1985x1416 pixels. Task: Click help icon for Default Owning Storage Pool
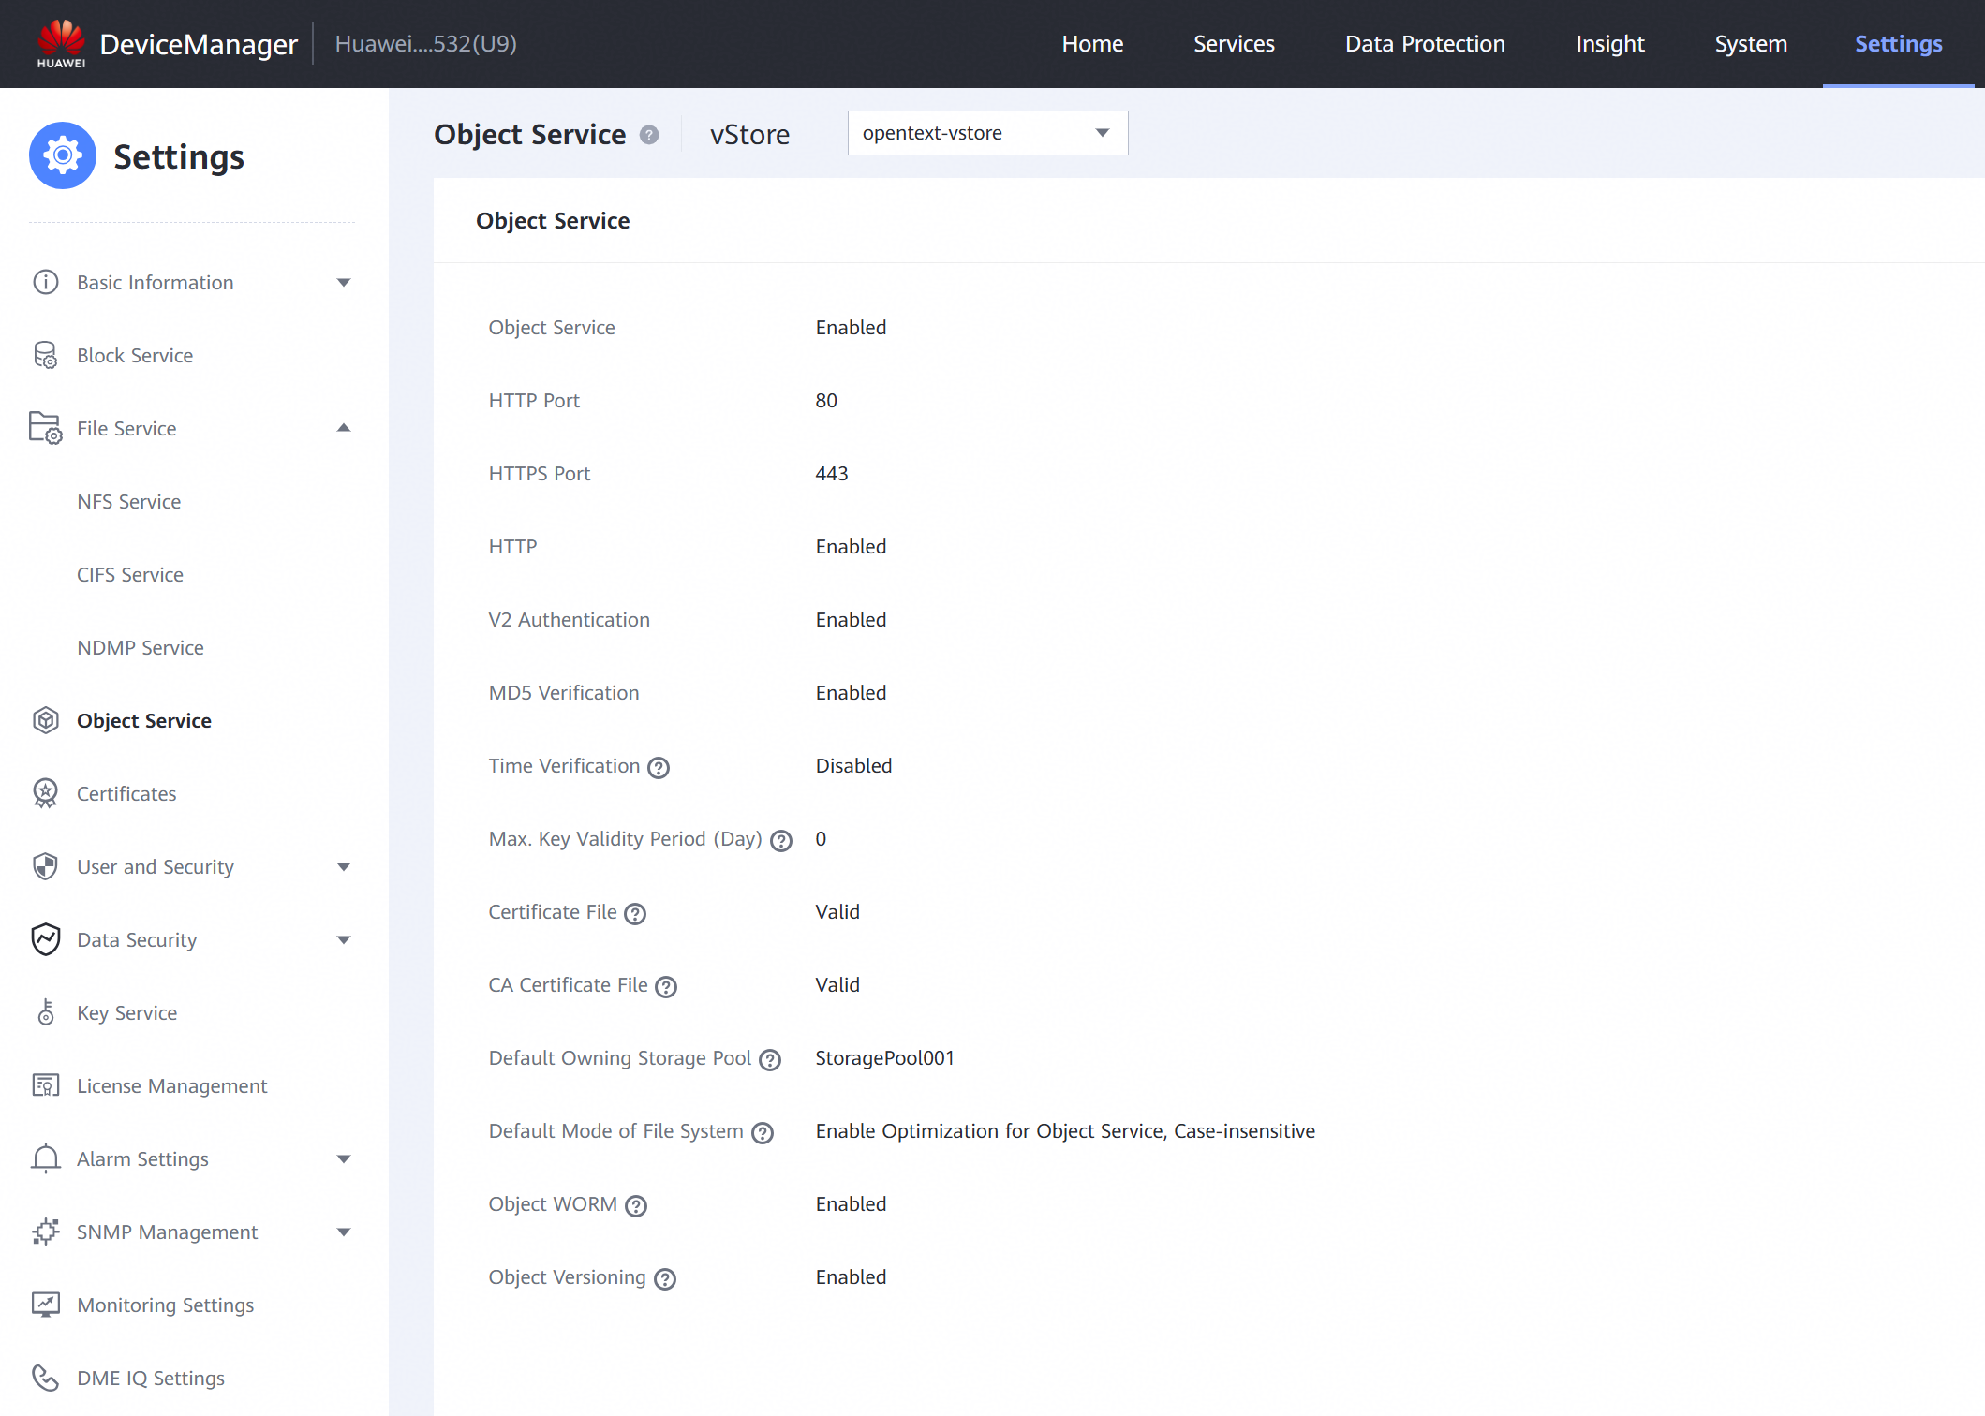[770, 1060]
